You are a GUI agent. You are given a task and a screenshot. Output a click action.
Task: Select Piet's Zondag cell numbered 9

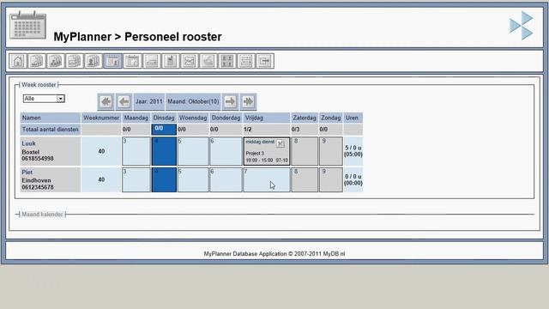[331, 179]
